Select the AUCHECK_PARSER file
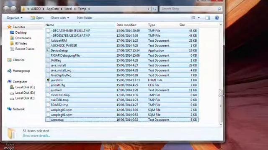268x150 pixels. 122,45
